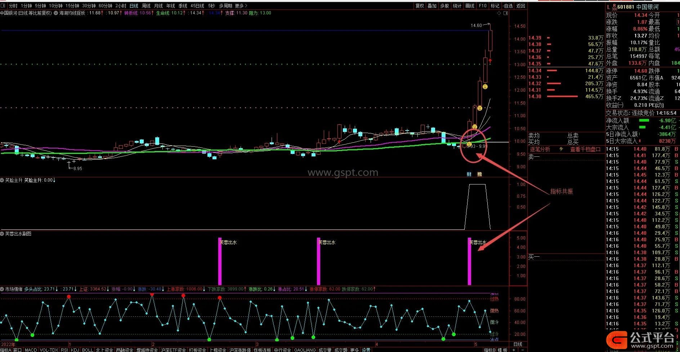Click the 榜 marker below the chart
Image resolution: width=680 pixels, height=352 pixels.
(x=479, y=174)
